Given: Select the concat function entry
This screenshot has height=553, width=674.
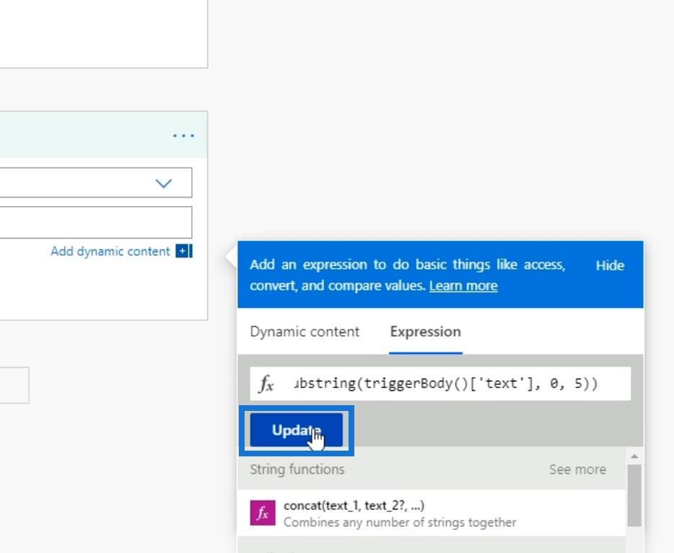Looking at the screenshot, I should 432,513.
